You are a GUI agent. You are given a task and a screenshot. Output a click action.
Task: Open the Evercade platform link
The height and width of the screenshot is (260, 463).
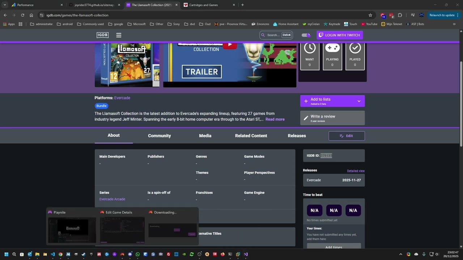coord(122,98)
